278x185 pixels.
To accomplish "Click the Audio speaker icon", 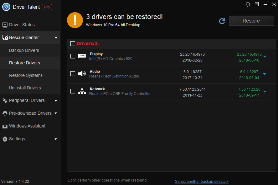I will [x=82, y=73].
